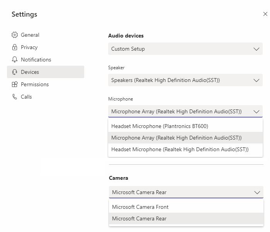The height and width of the screenshot is (232, 270).
Task: Select Headset Microphone (Realtek High Definition Audio)
Action: (180, 149)
